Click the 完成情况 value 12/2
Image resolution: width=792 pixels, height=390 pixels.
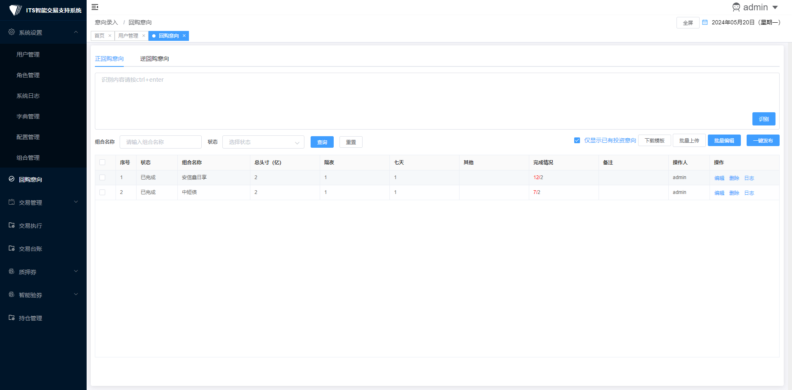click(x=538, y=177)
